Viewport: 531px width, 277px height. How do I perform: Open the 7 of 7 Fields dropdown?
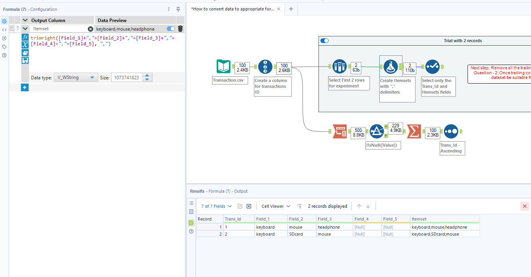[216, 206]
